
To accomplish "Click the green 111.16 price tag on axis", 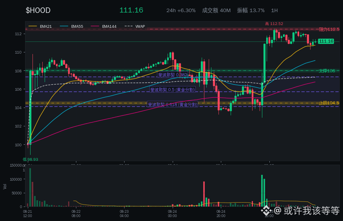I will click(x=326, y=41).
